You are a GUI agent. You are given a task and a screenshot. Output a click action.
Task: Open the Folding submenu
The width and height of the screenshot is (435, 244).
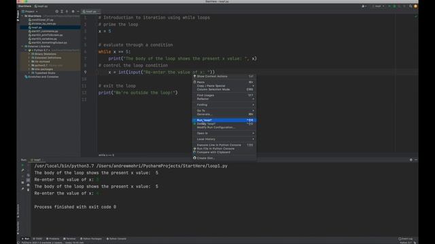[x=224, y=104]
